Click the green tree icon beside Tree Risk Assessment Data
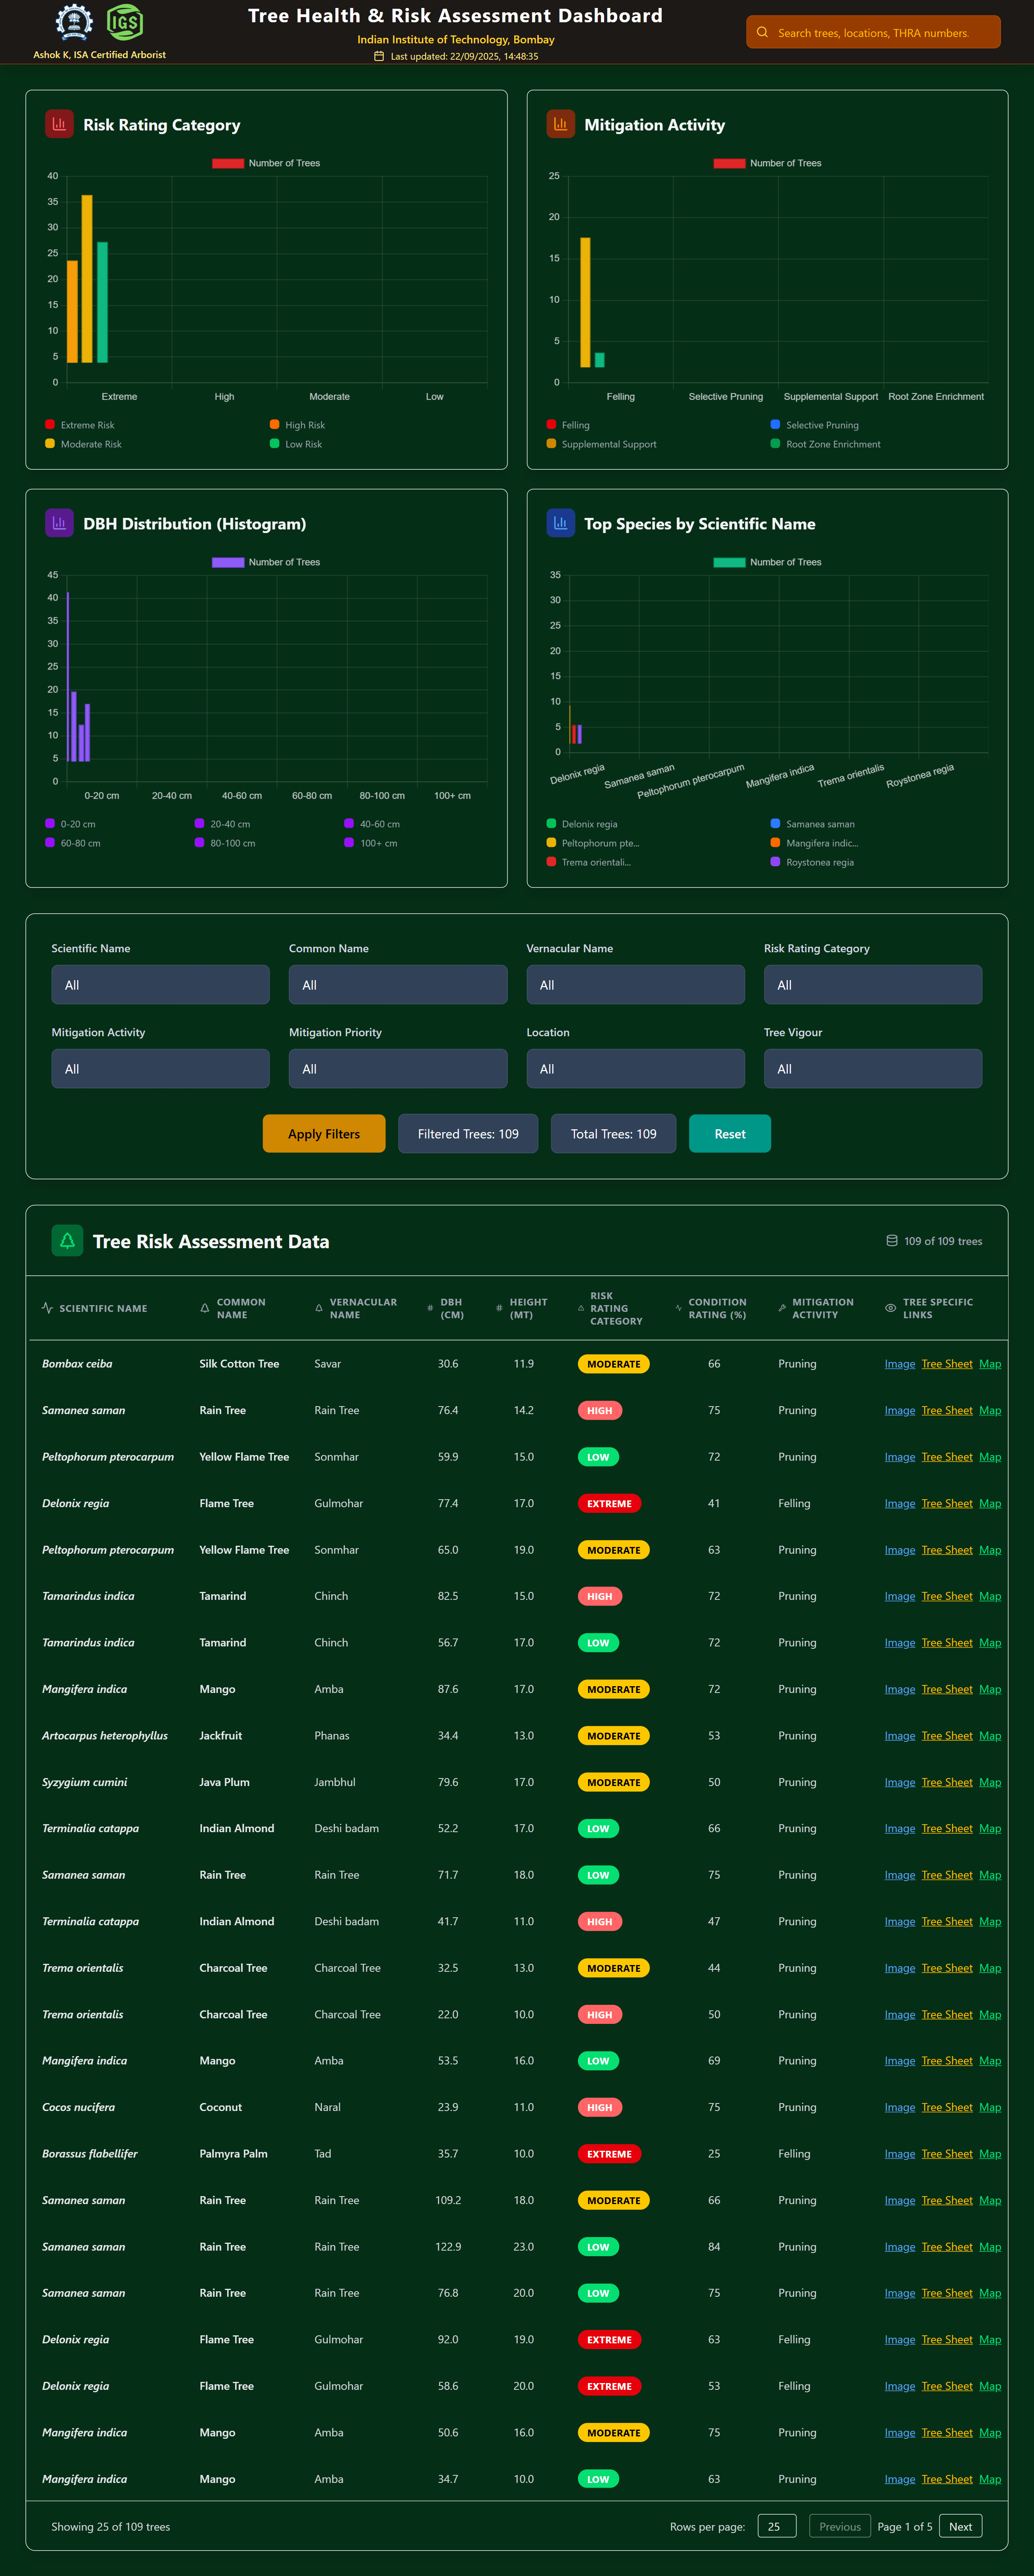 [x=67, y=1241]
